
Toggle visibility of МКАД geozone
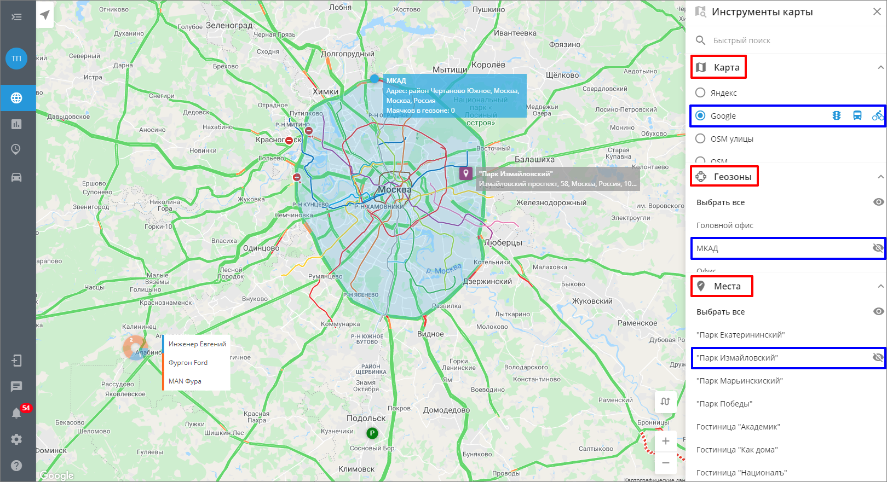coord(878,248)
